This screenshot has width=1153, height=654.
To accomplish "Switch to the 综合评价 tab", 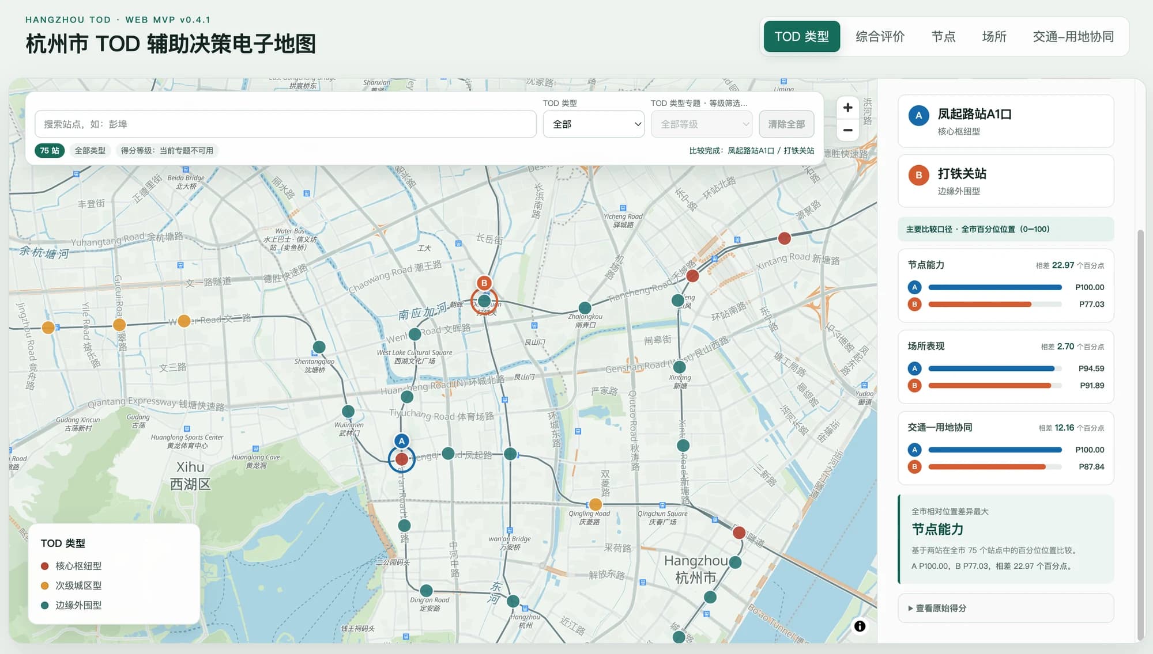I will click(x=880, y=36).
